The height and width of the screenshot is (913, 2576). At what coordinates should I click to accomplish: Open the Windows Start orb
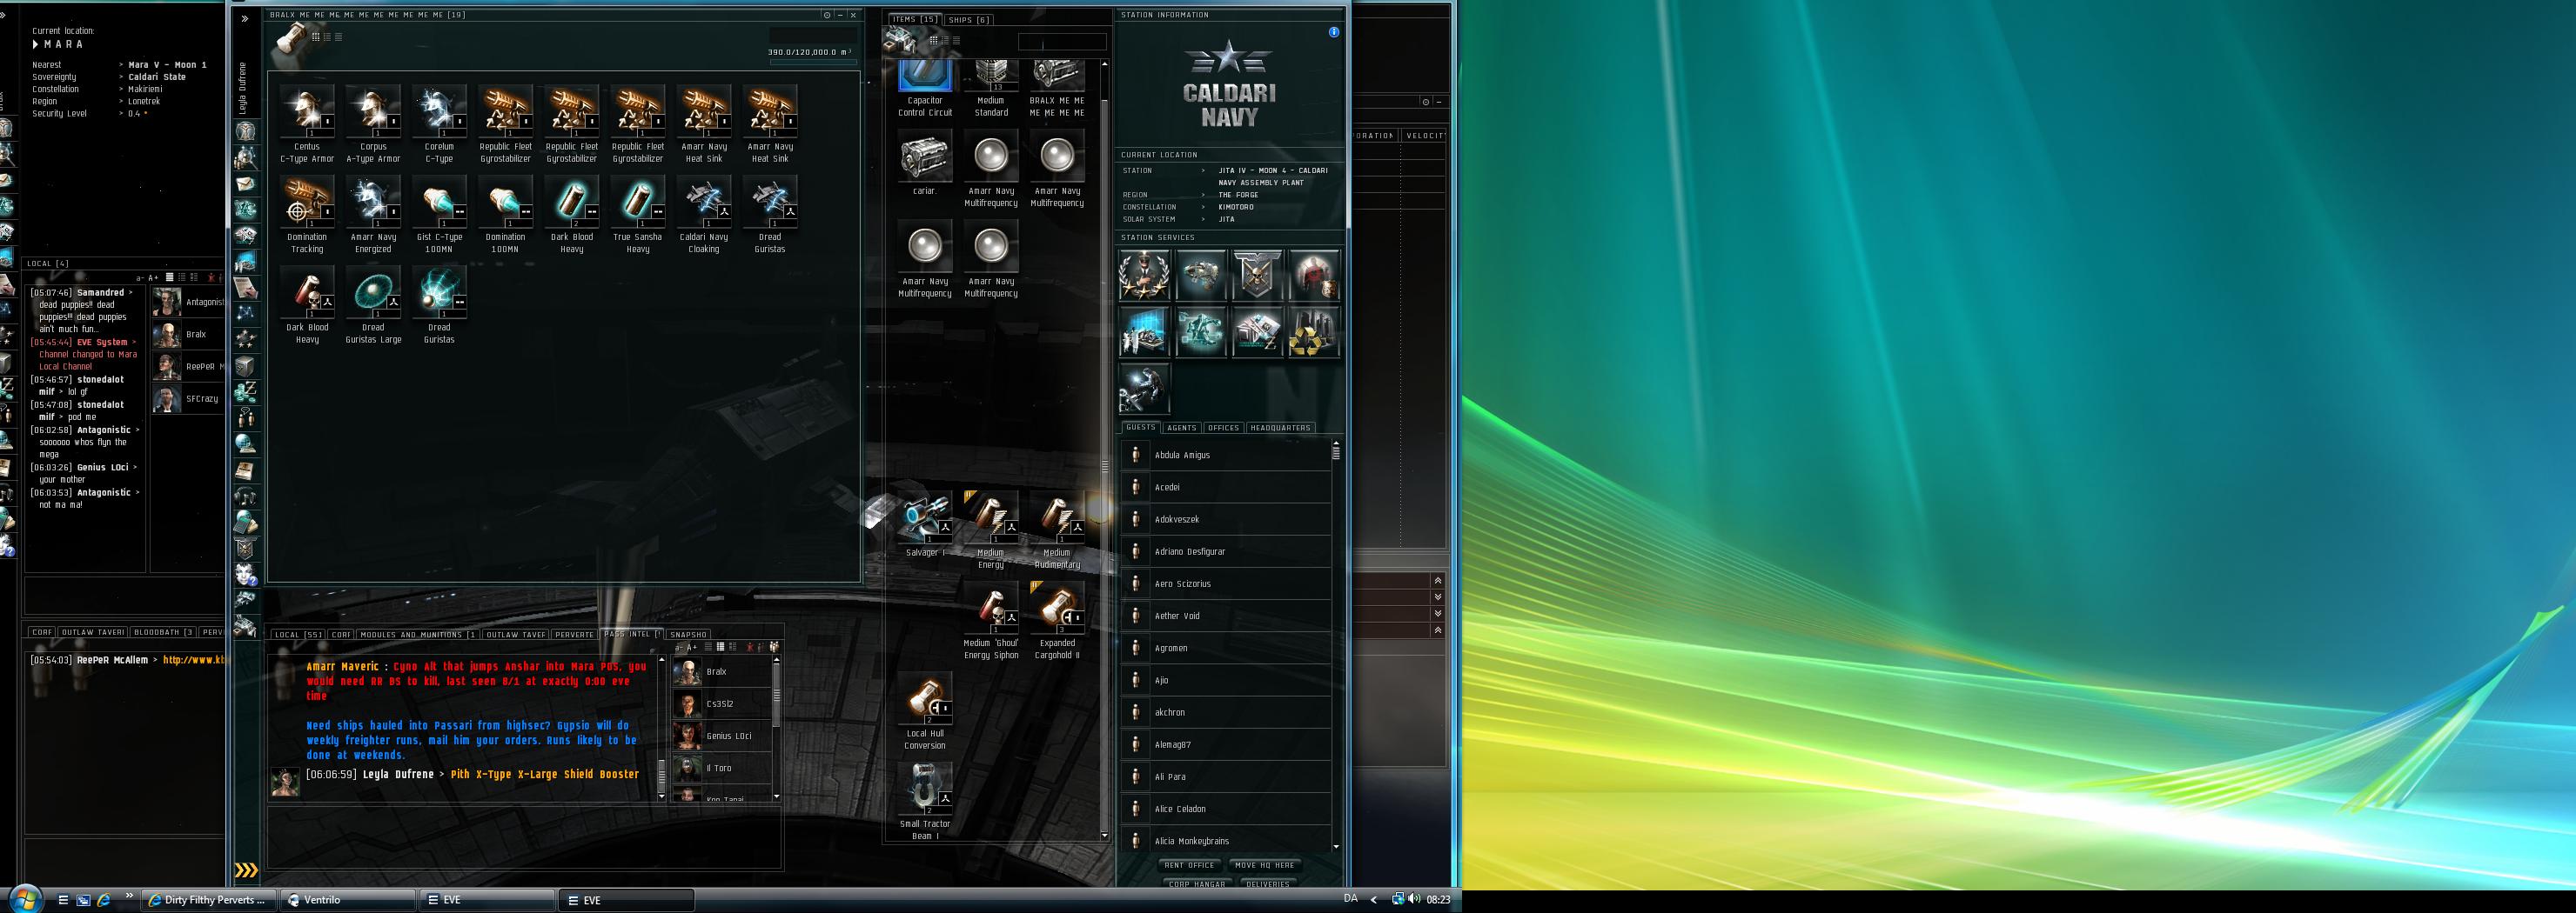point(24,897)
